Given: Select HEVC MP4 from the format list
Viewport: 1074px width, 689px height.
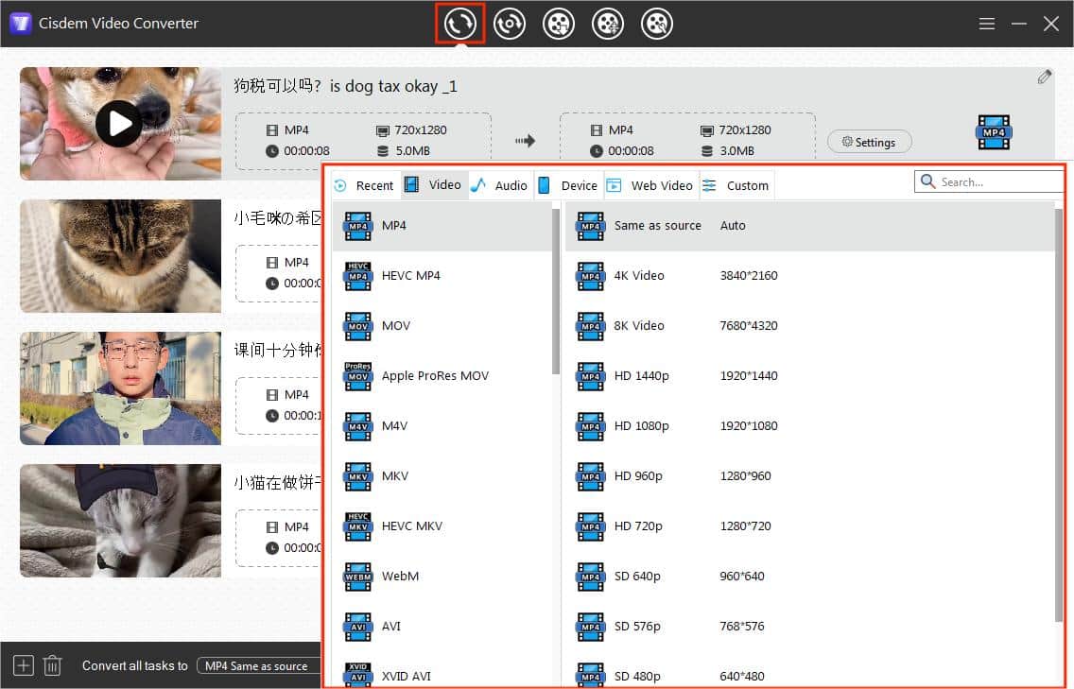Looking at the screenshot, I should click(410, 275).
